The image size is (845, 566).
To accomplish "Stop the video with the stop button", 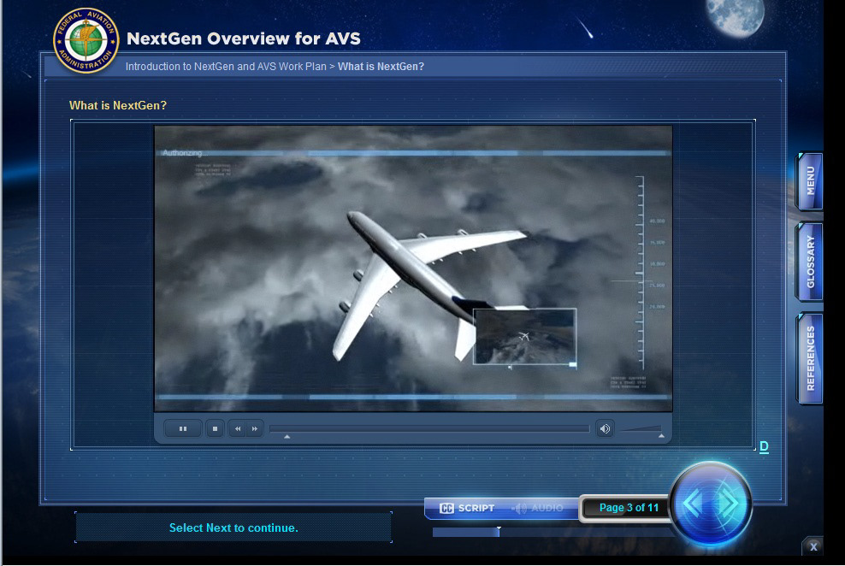I will tap(215, 428).
